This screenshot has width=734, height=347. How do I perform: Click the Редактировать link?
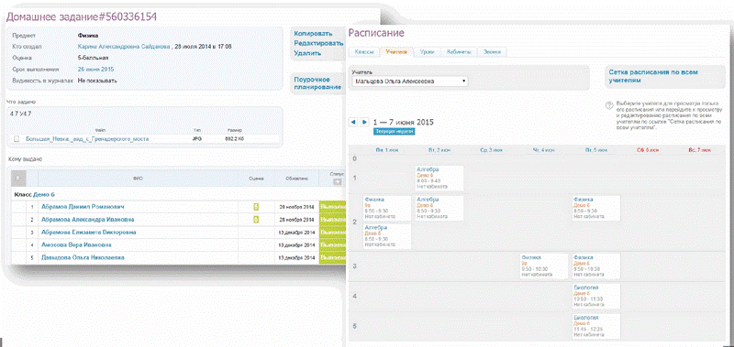pos(318,43)
